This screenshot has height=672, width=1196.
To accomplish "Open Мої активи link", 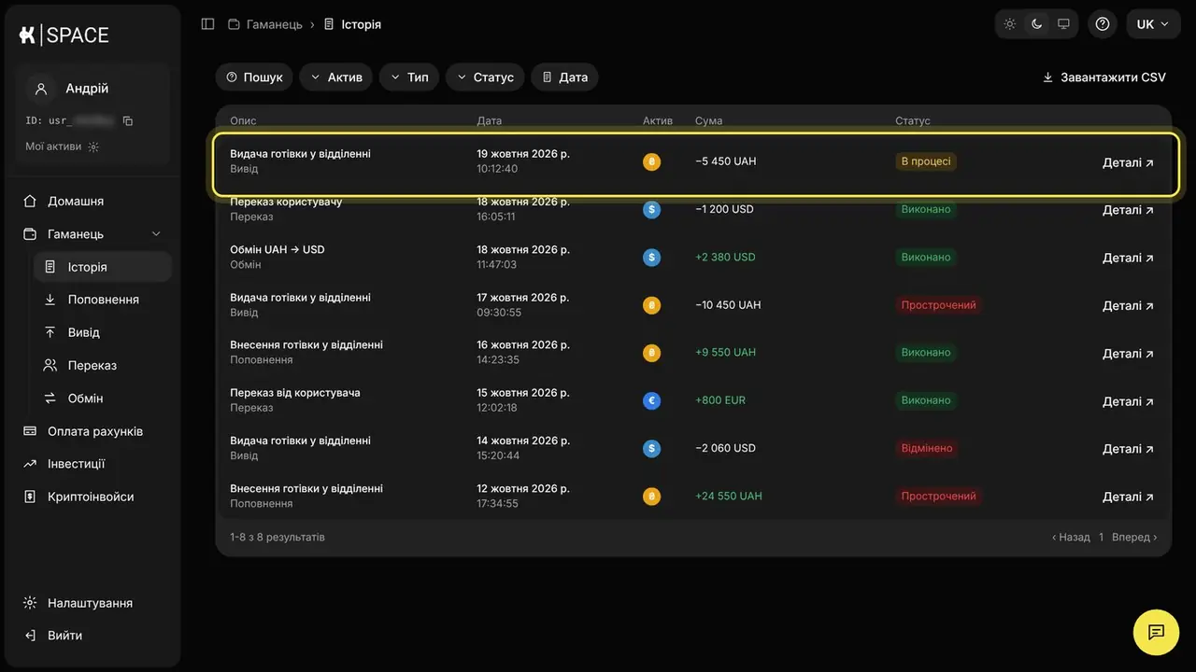I will 62,147.
